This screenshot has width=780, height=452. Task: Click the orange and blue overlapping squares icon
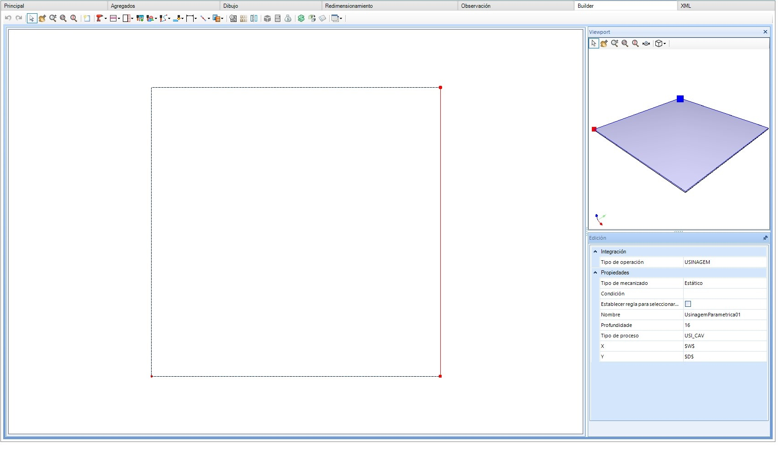[x=216, y=18]
